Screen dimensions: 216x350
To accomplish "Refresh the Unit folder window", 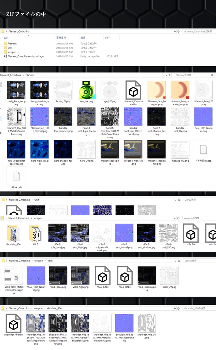I will 178,200.
